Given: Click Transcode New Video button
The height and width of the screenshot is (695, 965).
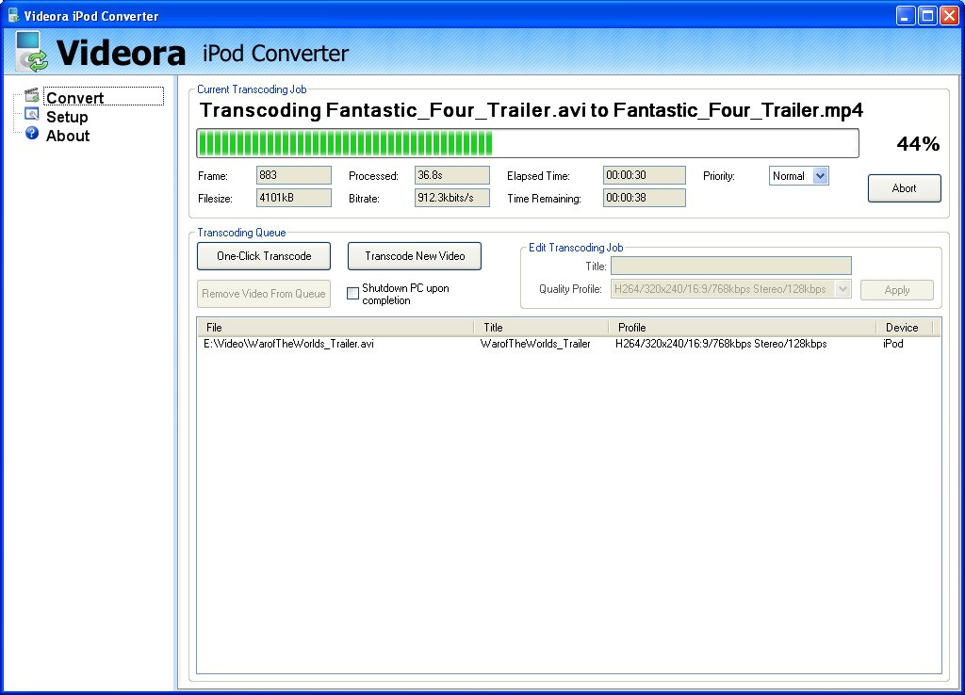Looking at the screenshot, I should tap(415, 256).
